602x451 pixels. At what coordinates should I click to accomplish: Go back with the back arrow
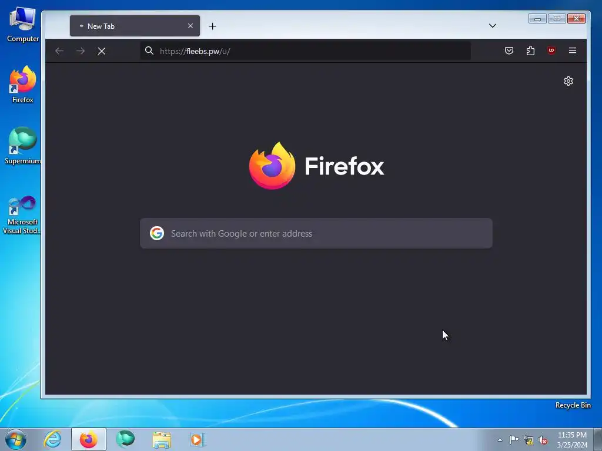pyautogui.click(x=59, y=51)
